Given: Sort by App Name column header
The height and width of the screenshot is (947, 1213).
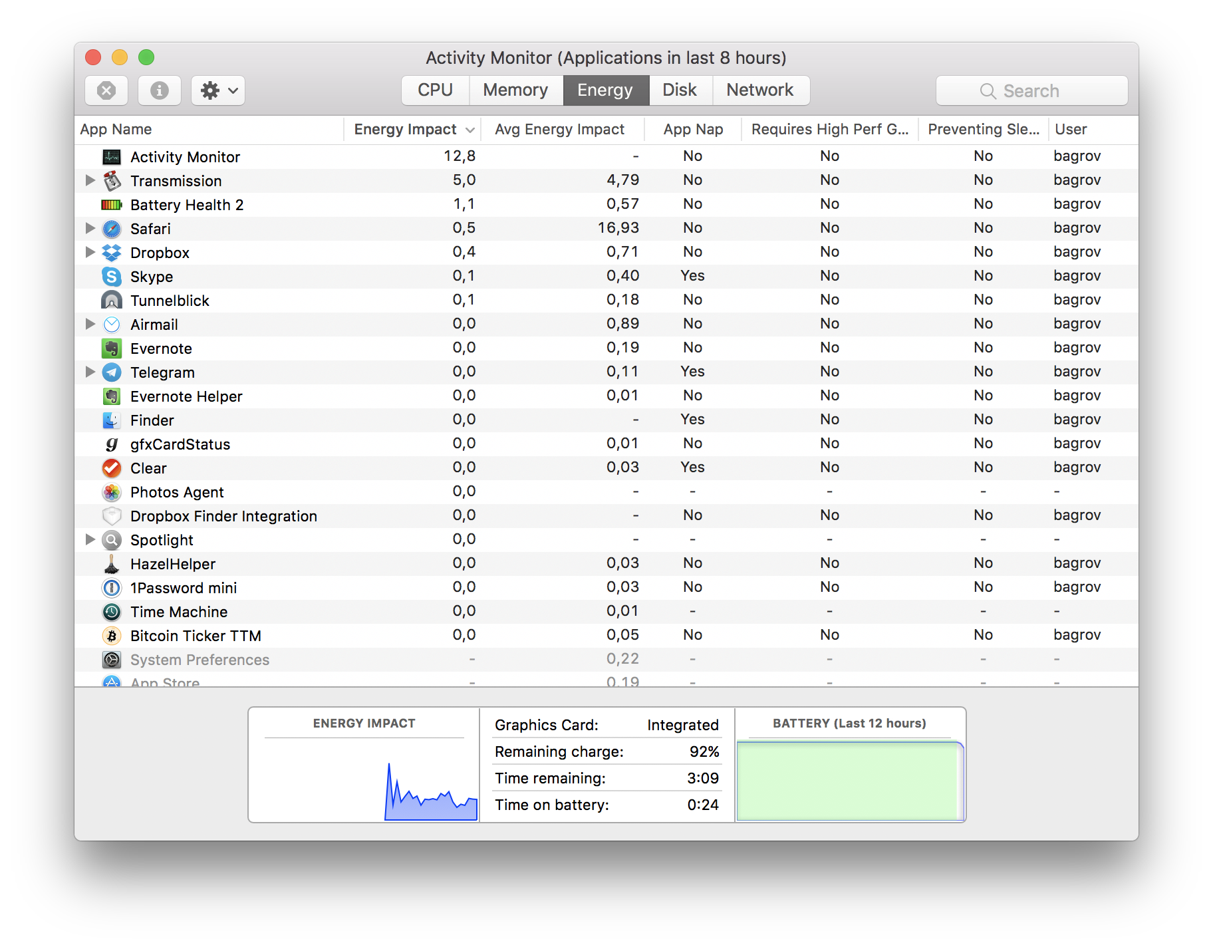Looking at the screenshot, I should point(209,130).
